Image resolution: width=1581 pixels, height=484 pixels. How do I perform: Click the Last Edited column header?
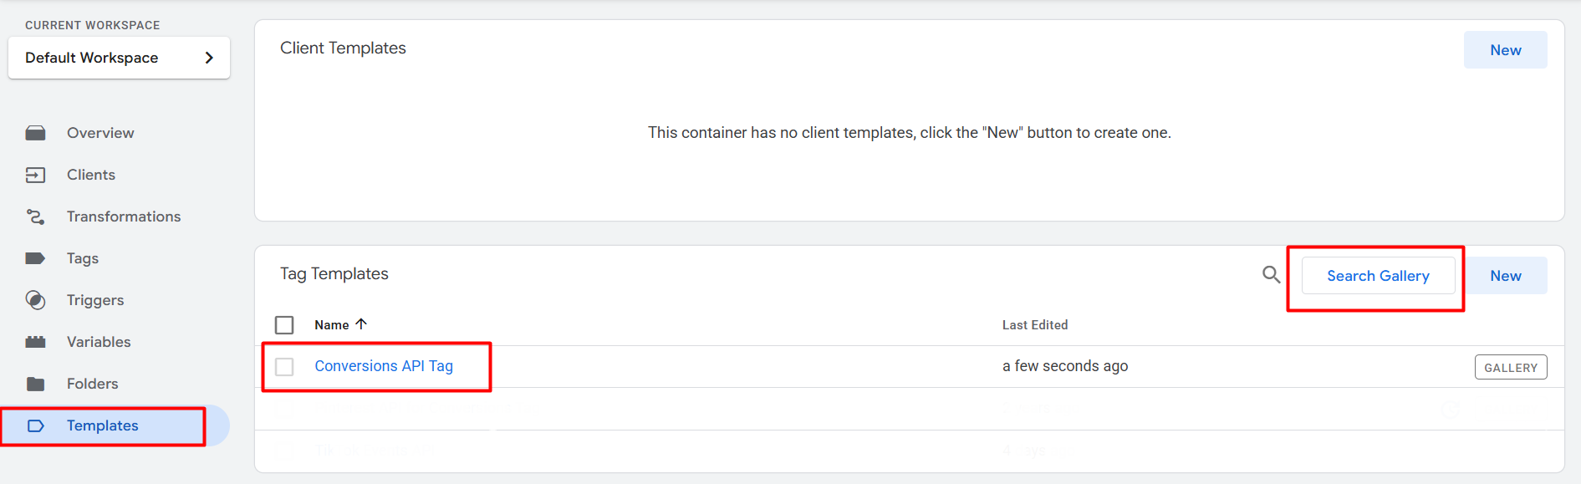pyautogui.click(x=1034, y=325)
